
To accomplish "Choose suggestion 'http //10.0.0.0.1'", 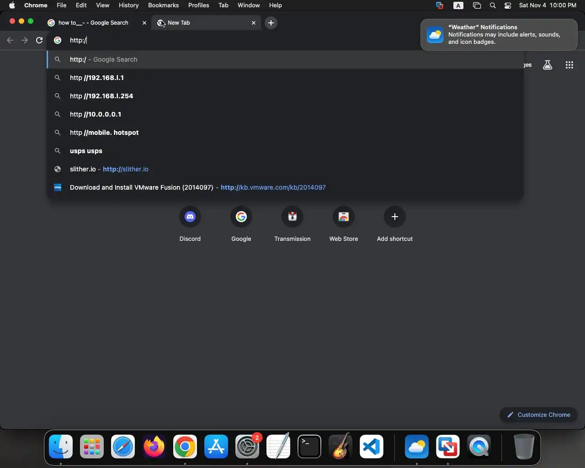I will tap(285, 114).
